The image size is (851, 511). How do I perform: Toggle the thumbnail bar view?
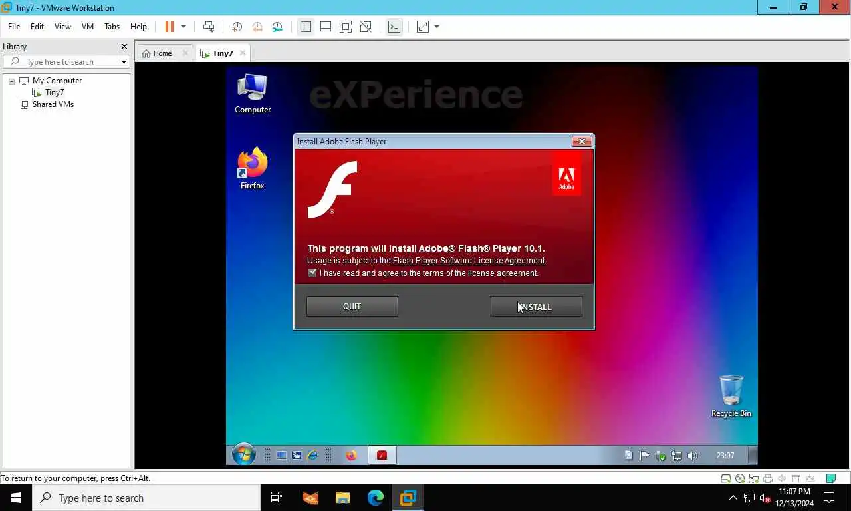click(326, 27)
